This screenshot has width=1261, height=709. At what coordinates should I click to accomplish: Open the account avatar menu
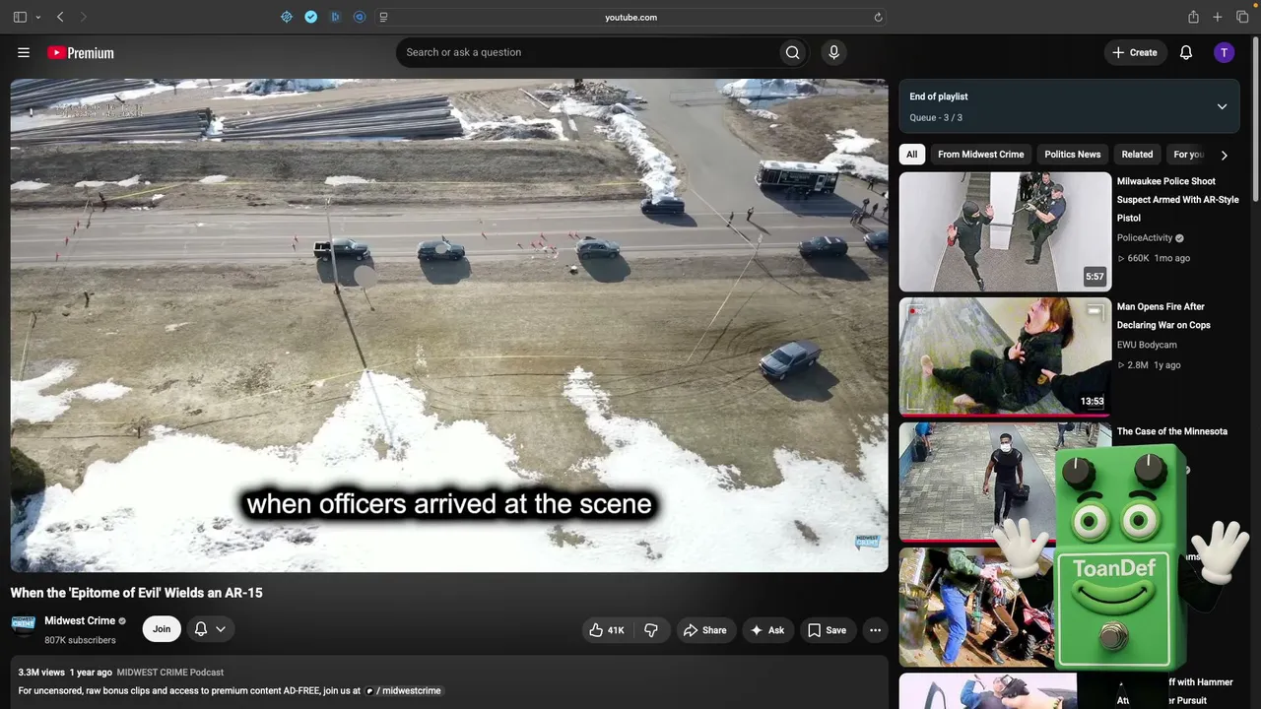coord(1224,52)
